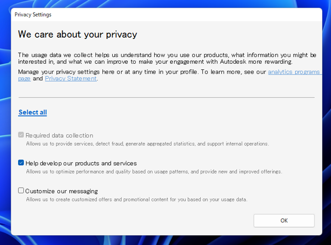Click the We care about your privacy heading
331x245 pixels.
[x=78, y=35]
